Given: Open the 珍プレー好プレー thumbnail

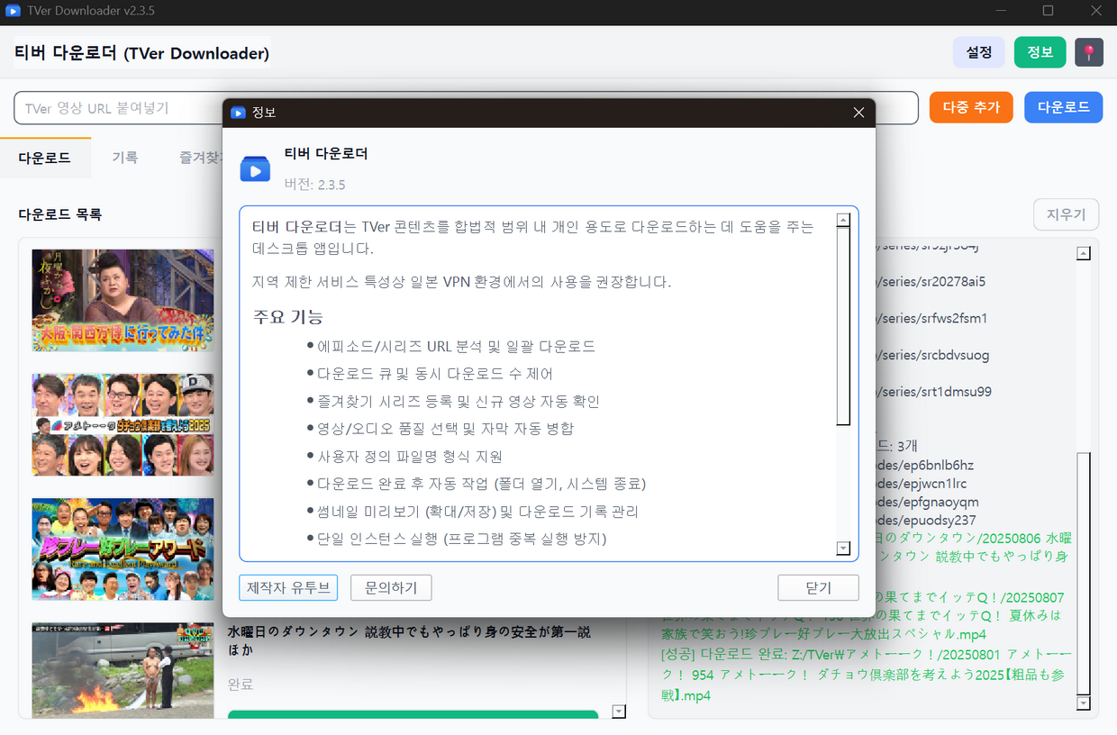Looking at the screenshot, I should click(x=123, y=549).
